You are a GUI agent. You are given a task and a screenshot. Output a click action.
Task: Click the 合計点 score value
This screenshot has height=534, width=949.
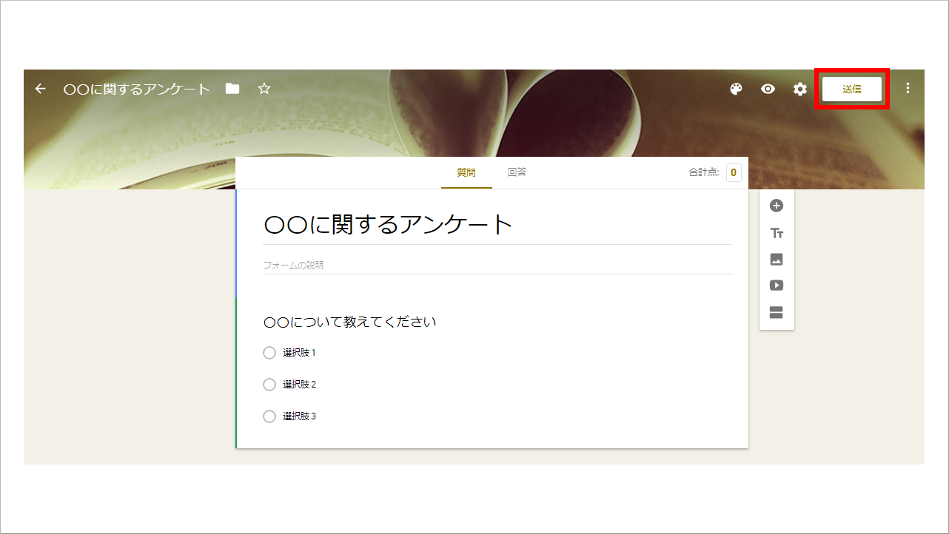pyautogui.click(x=733, y=172)
